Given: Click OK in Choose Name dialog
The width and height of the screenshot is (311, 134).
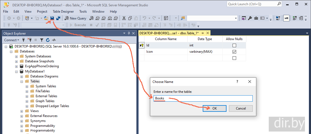Looking at the screenshot, I should (x=214, y=108).
